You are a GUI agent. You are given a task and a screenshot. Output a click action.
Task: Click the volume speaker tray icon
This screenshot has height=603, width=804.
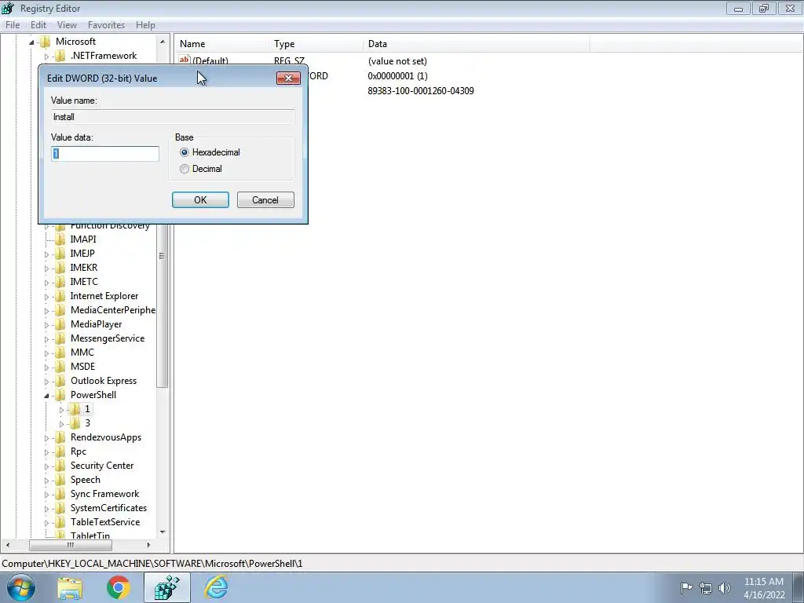(x=725, y=588)
